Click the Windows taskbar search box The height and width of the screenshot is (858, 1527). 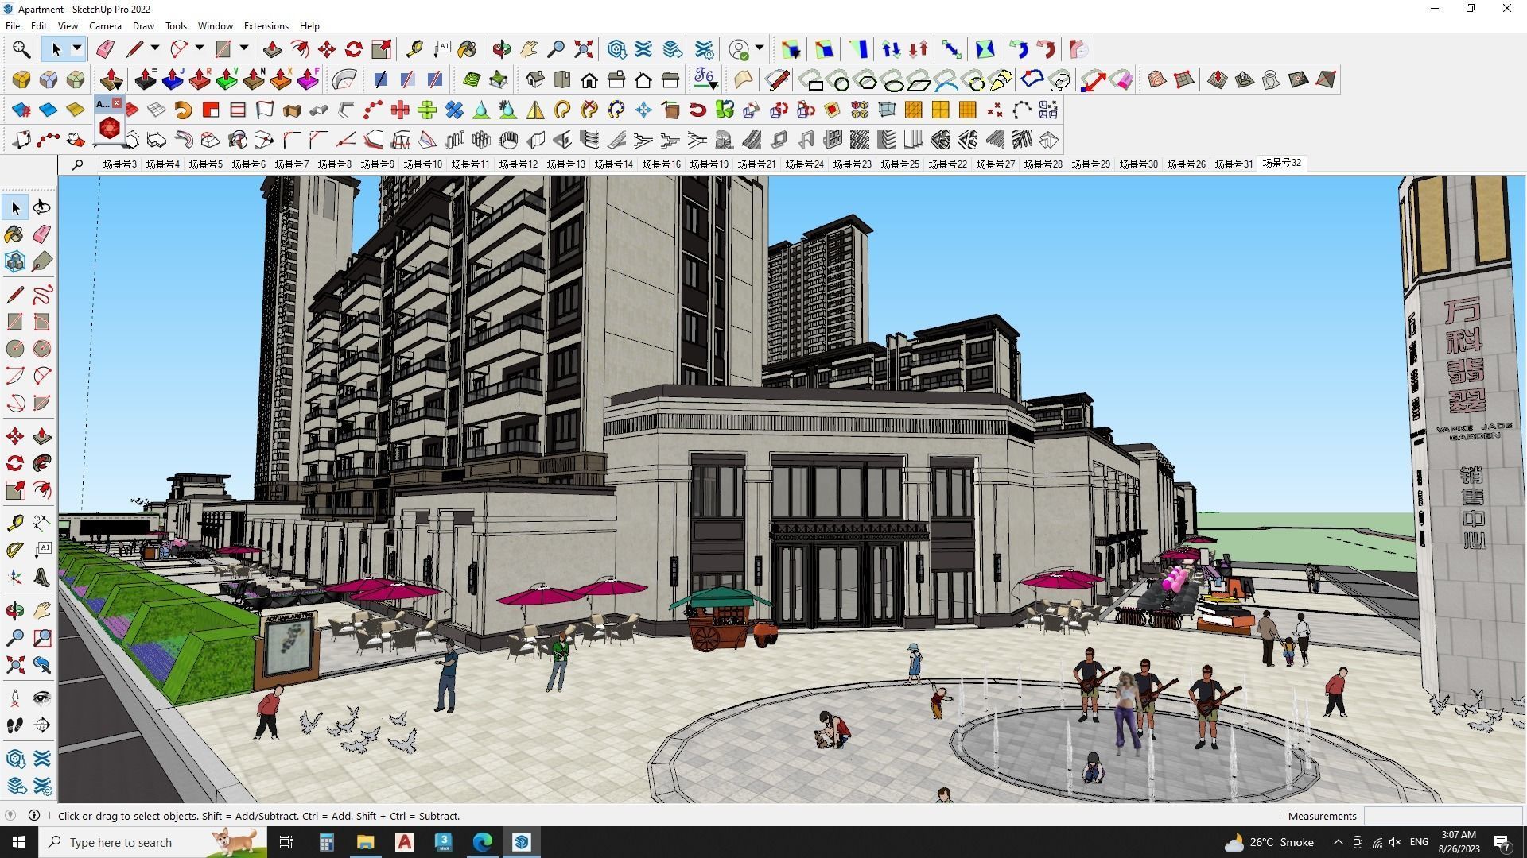point(153,842)
